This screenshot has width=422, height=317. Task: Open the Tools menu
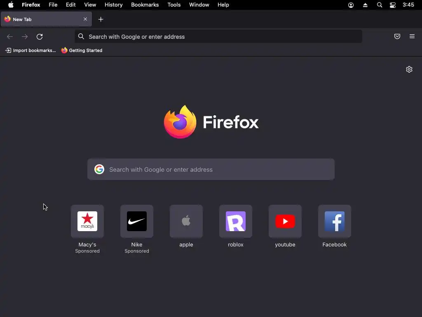[174, 5]
